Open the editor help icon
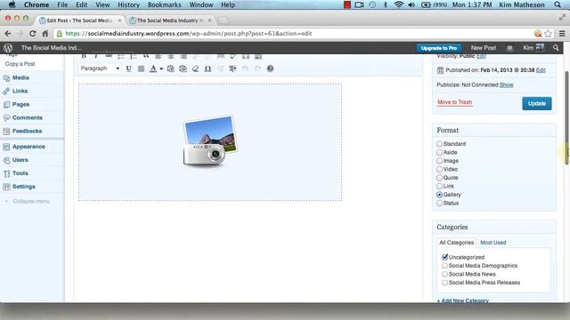Image resolution: width=570 pixels, height=320 pixels. [x=270, y=68]
